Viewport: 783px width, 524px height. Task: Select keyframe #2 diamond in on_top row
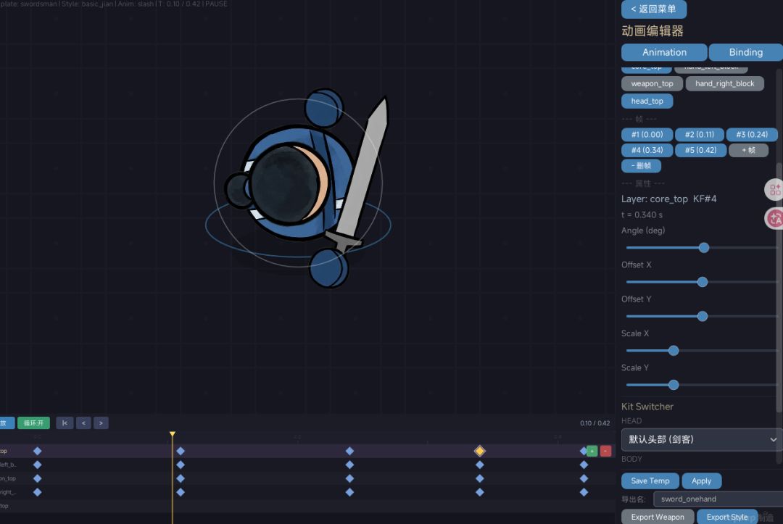(x=181, y=478)
